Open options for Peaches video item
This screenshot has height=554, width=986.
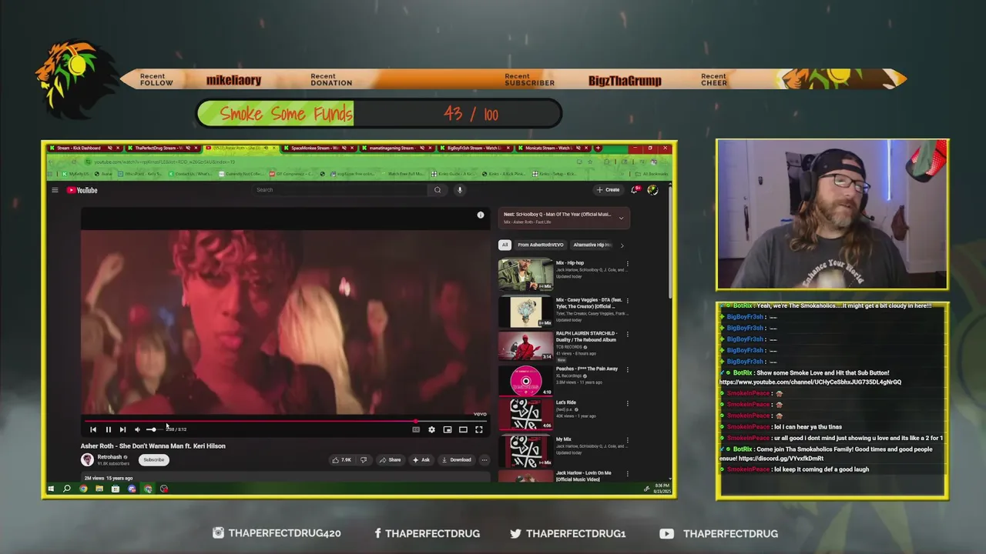coord(627,369)
